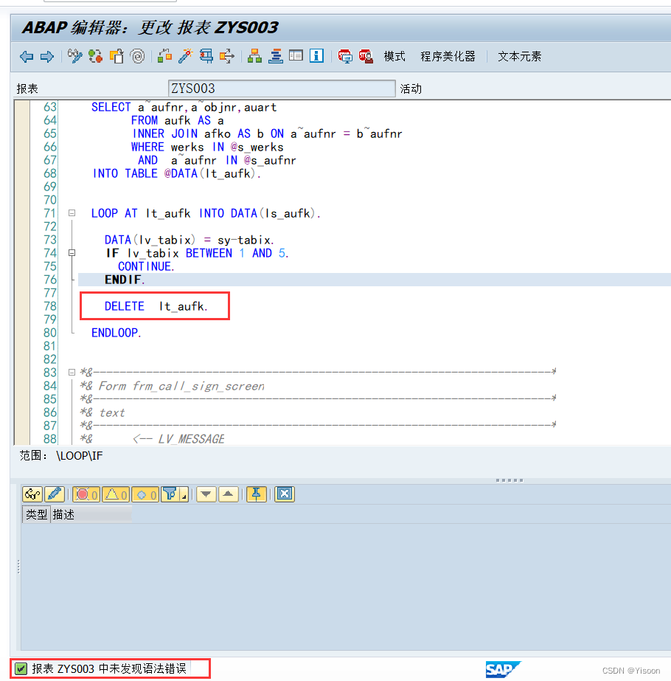Click the SELECT keyword on line 63
Image resolution: width=671 pixels, height=681 pixels.
[111, 107]
